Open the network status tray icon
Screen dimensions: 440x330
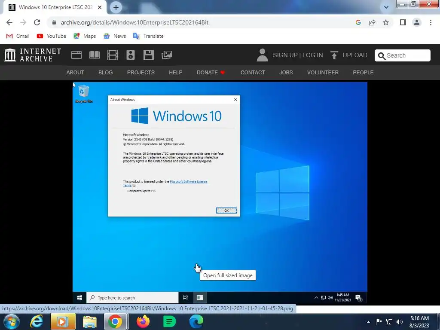click(x=389, y=322)
